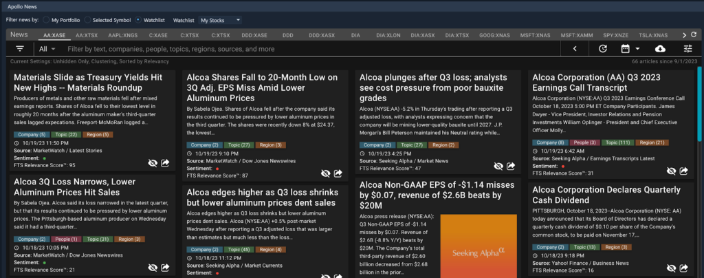
Task: Open the settings sliders icon
Action: click(x=687, y=48)
